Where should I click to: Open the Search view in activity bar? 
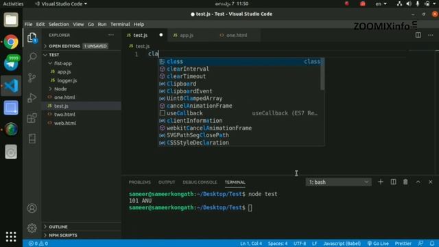[32, 57]
